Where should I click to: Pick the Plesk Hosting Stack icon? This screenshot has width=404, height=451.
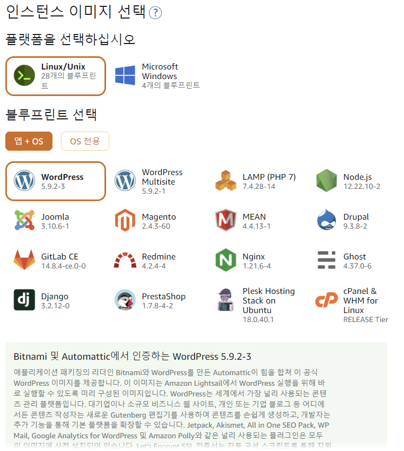pos(225,300)
